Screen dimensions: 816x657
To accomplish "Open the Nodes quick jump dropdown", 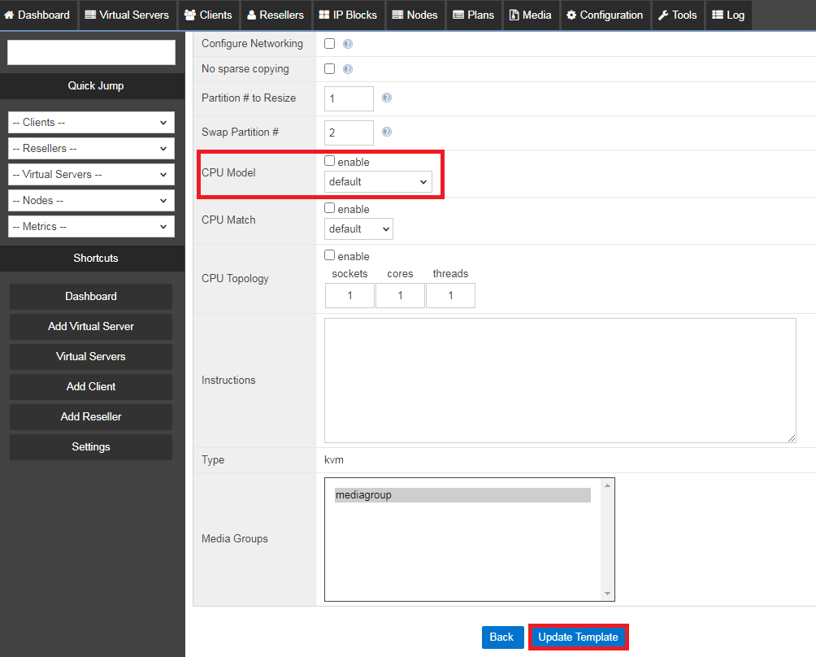I will point(90,200).
